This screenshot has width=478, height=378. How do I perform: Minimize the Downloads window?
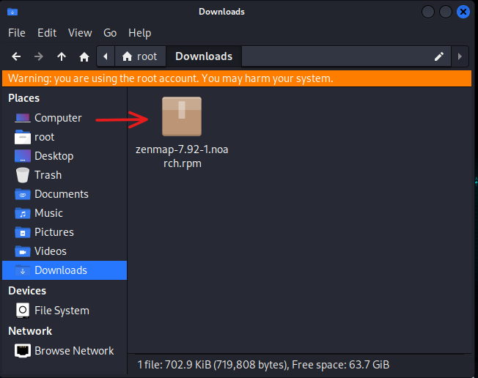pos(428,12)
